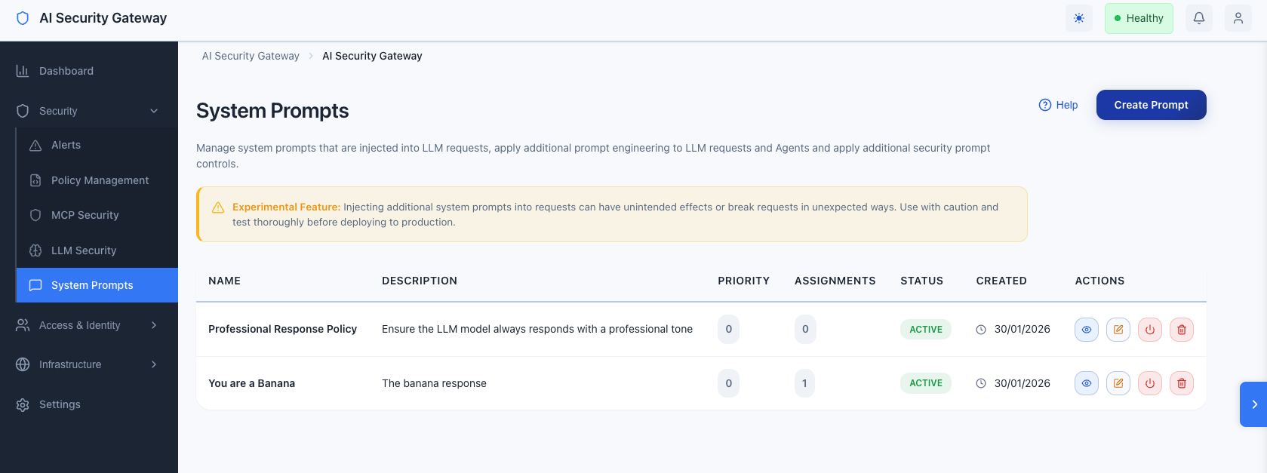View the Professional Response Policy eye icon
The width and height of the screenshot is (1267, 473).
pos(1087,330)
